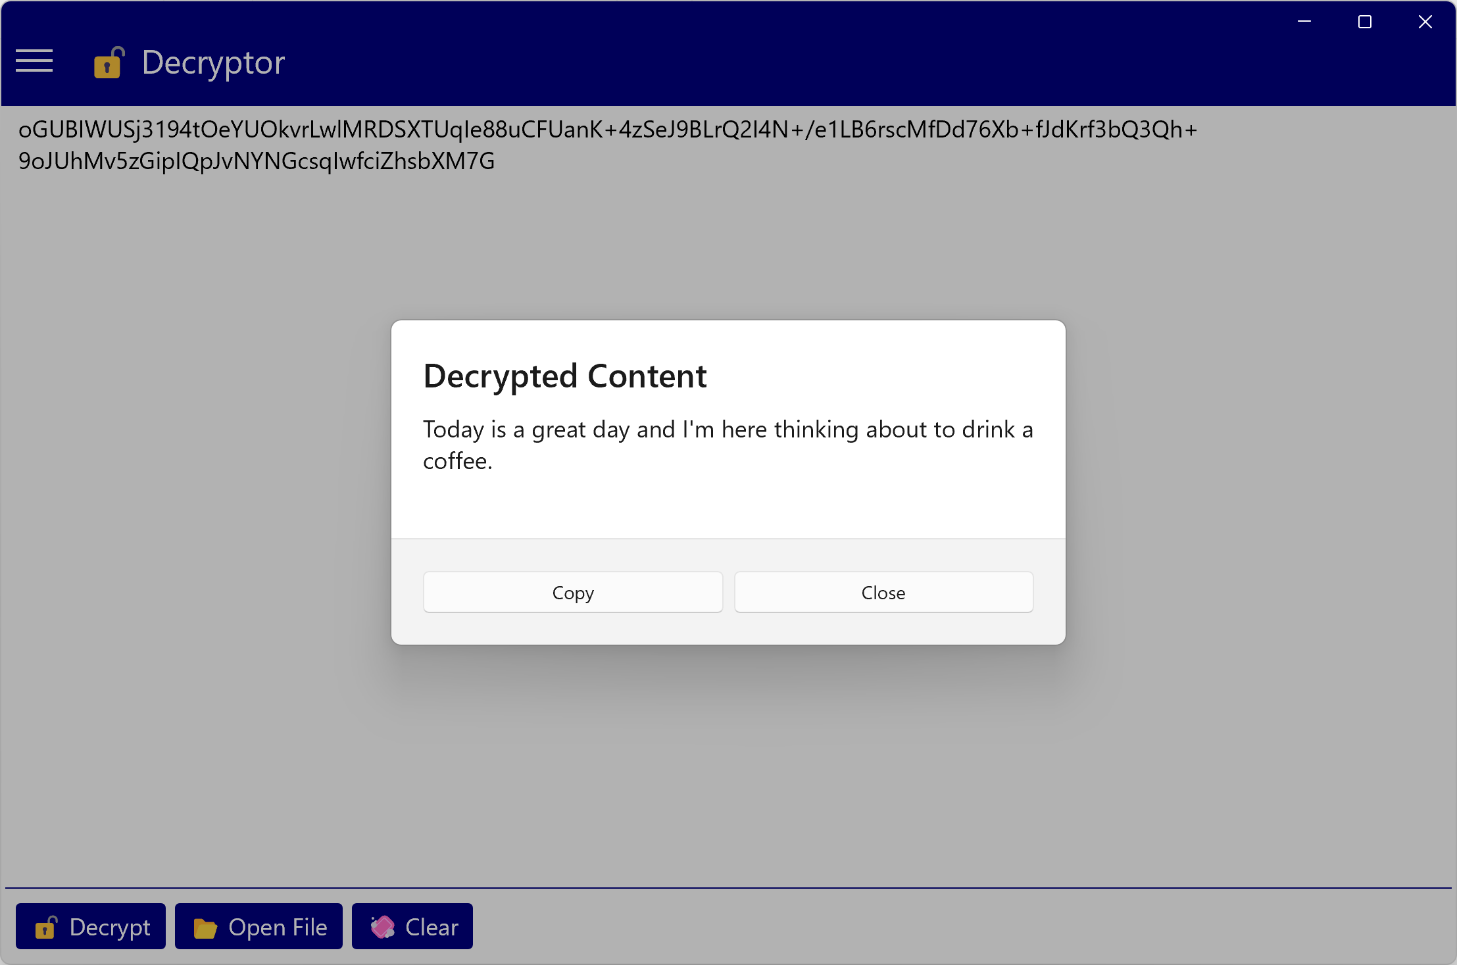This screenshot has width=1457, height=965.
Task: Select the encrypted base64 text block
Action: pos(605,145)
